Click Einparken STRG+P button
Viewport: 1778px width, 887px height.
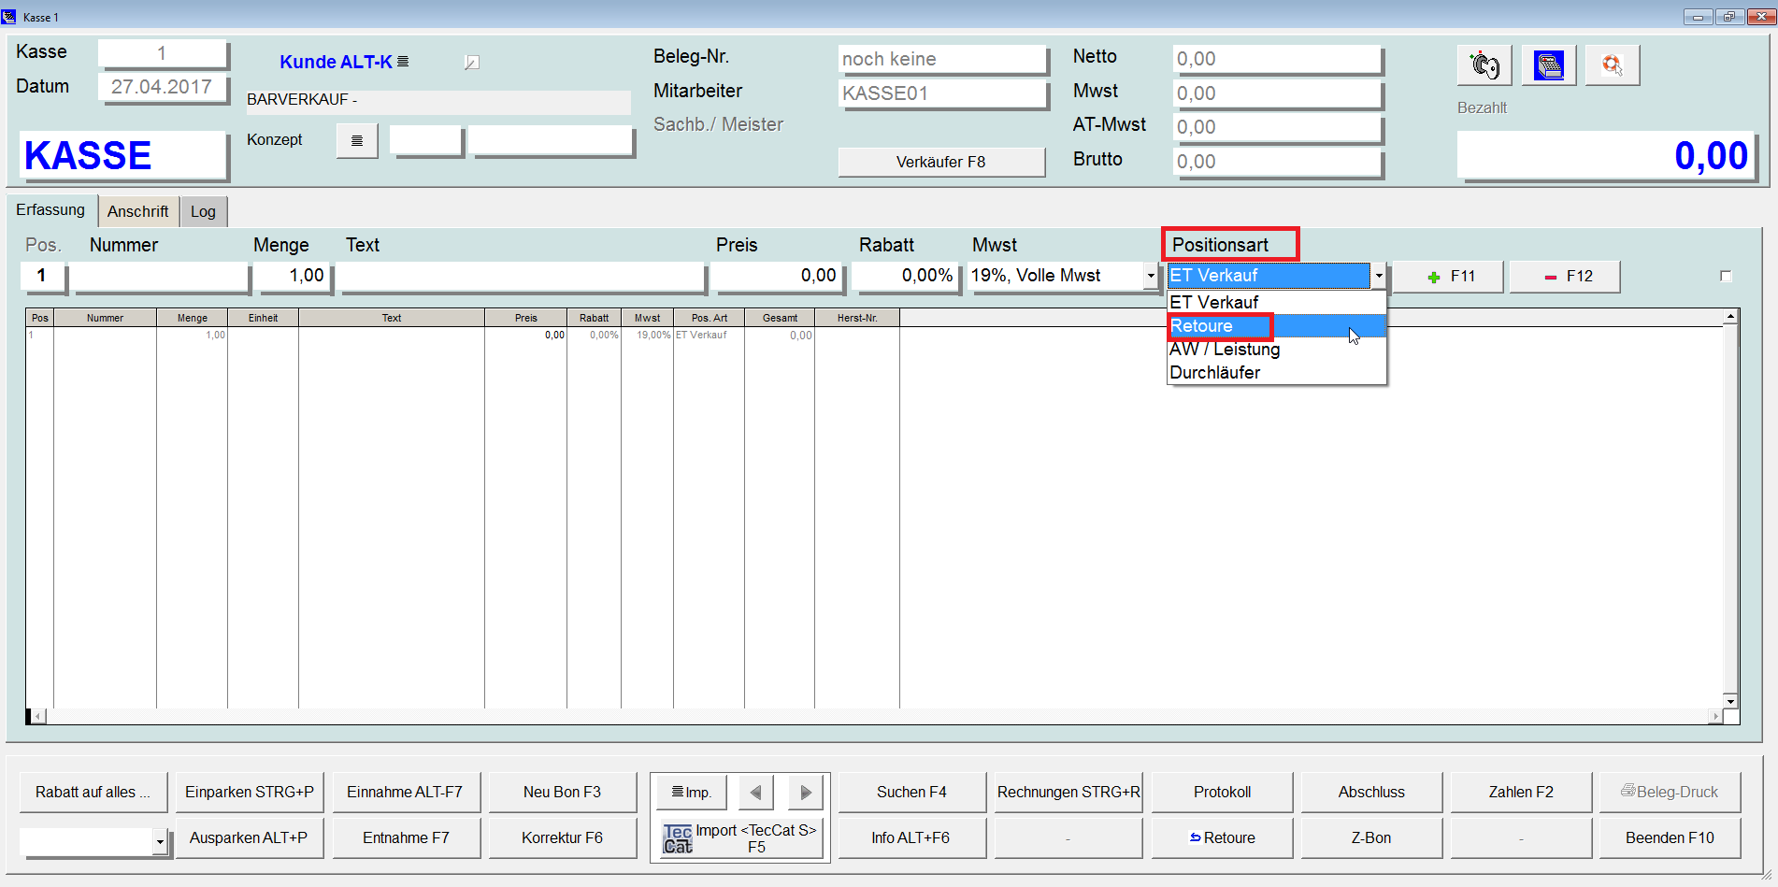click(250, 793)
